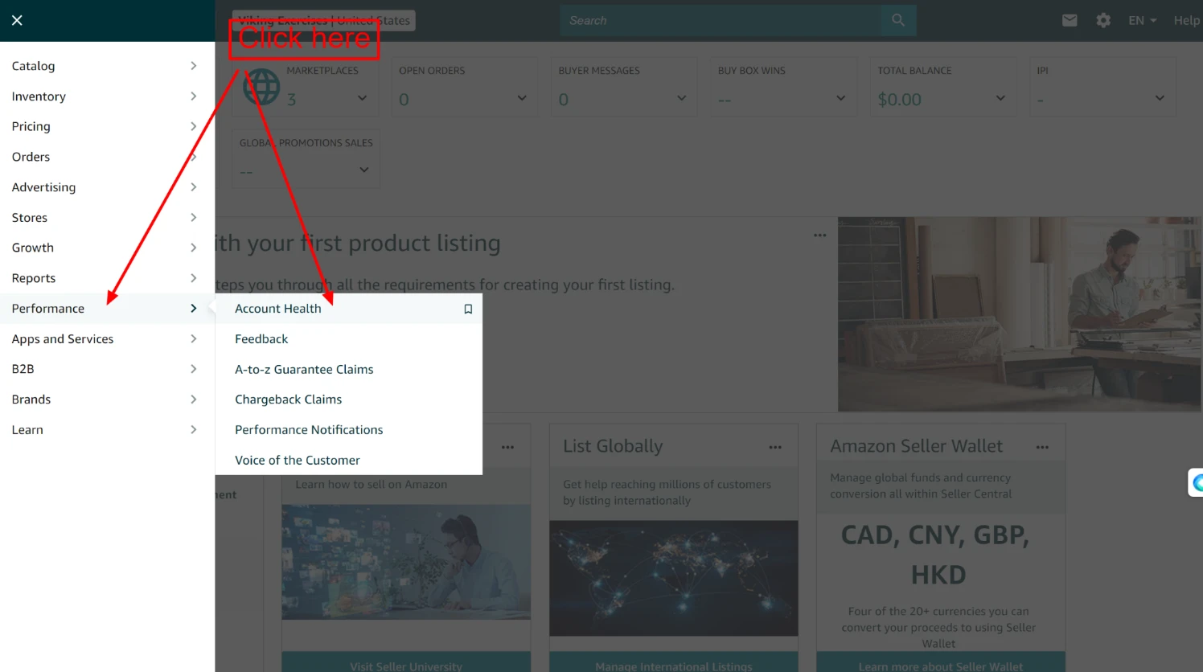Expand the Open Orders card dropdown

[522, 98]
